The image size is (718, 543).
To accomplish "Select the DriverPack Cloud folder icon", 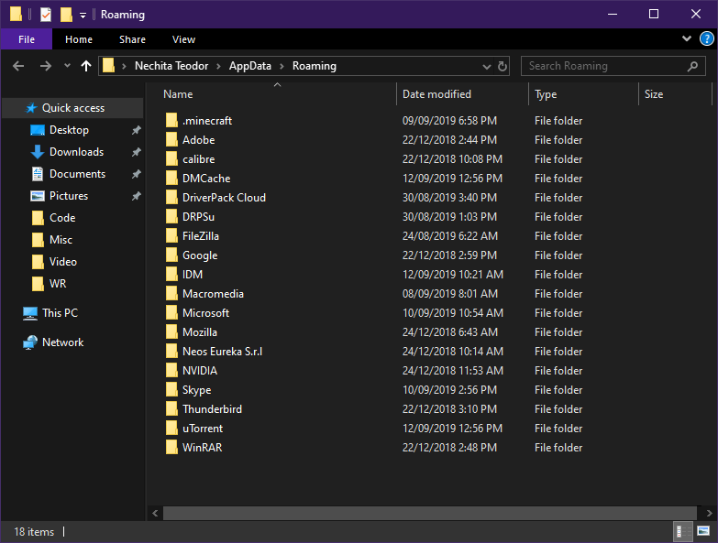I will click(x=171, y=197).
